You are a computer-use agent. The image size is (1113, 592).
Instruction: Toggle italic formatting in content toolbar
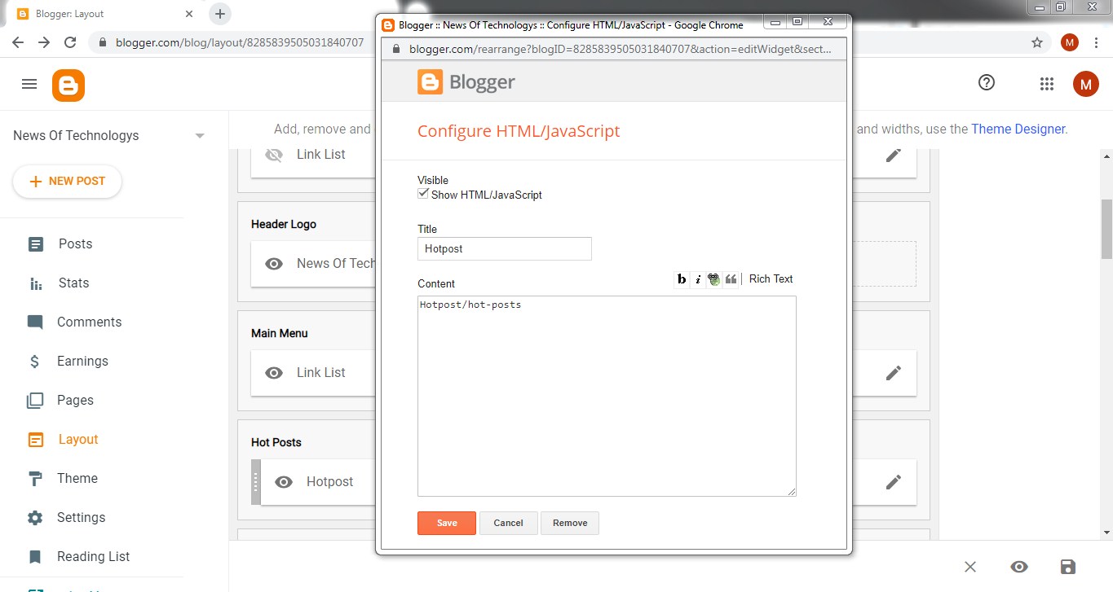(698, 279)
